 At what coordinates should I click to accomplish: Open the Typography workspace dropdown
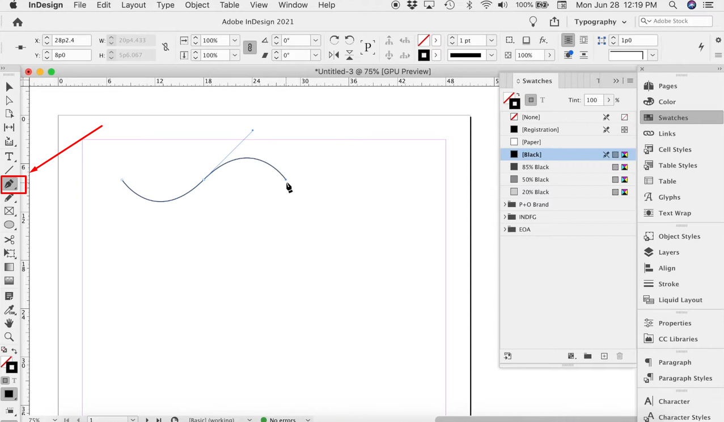[600, 21]
